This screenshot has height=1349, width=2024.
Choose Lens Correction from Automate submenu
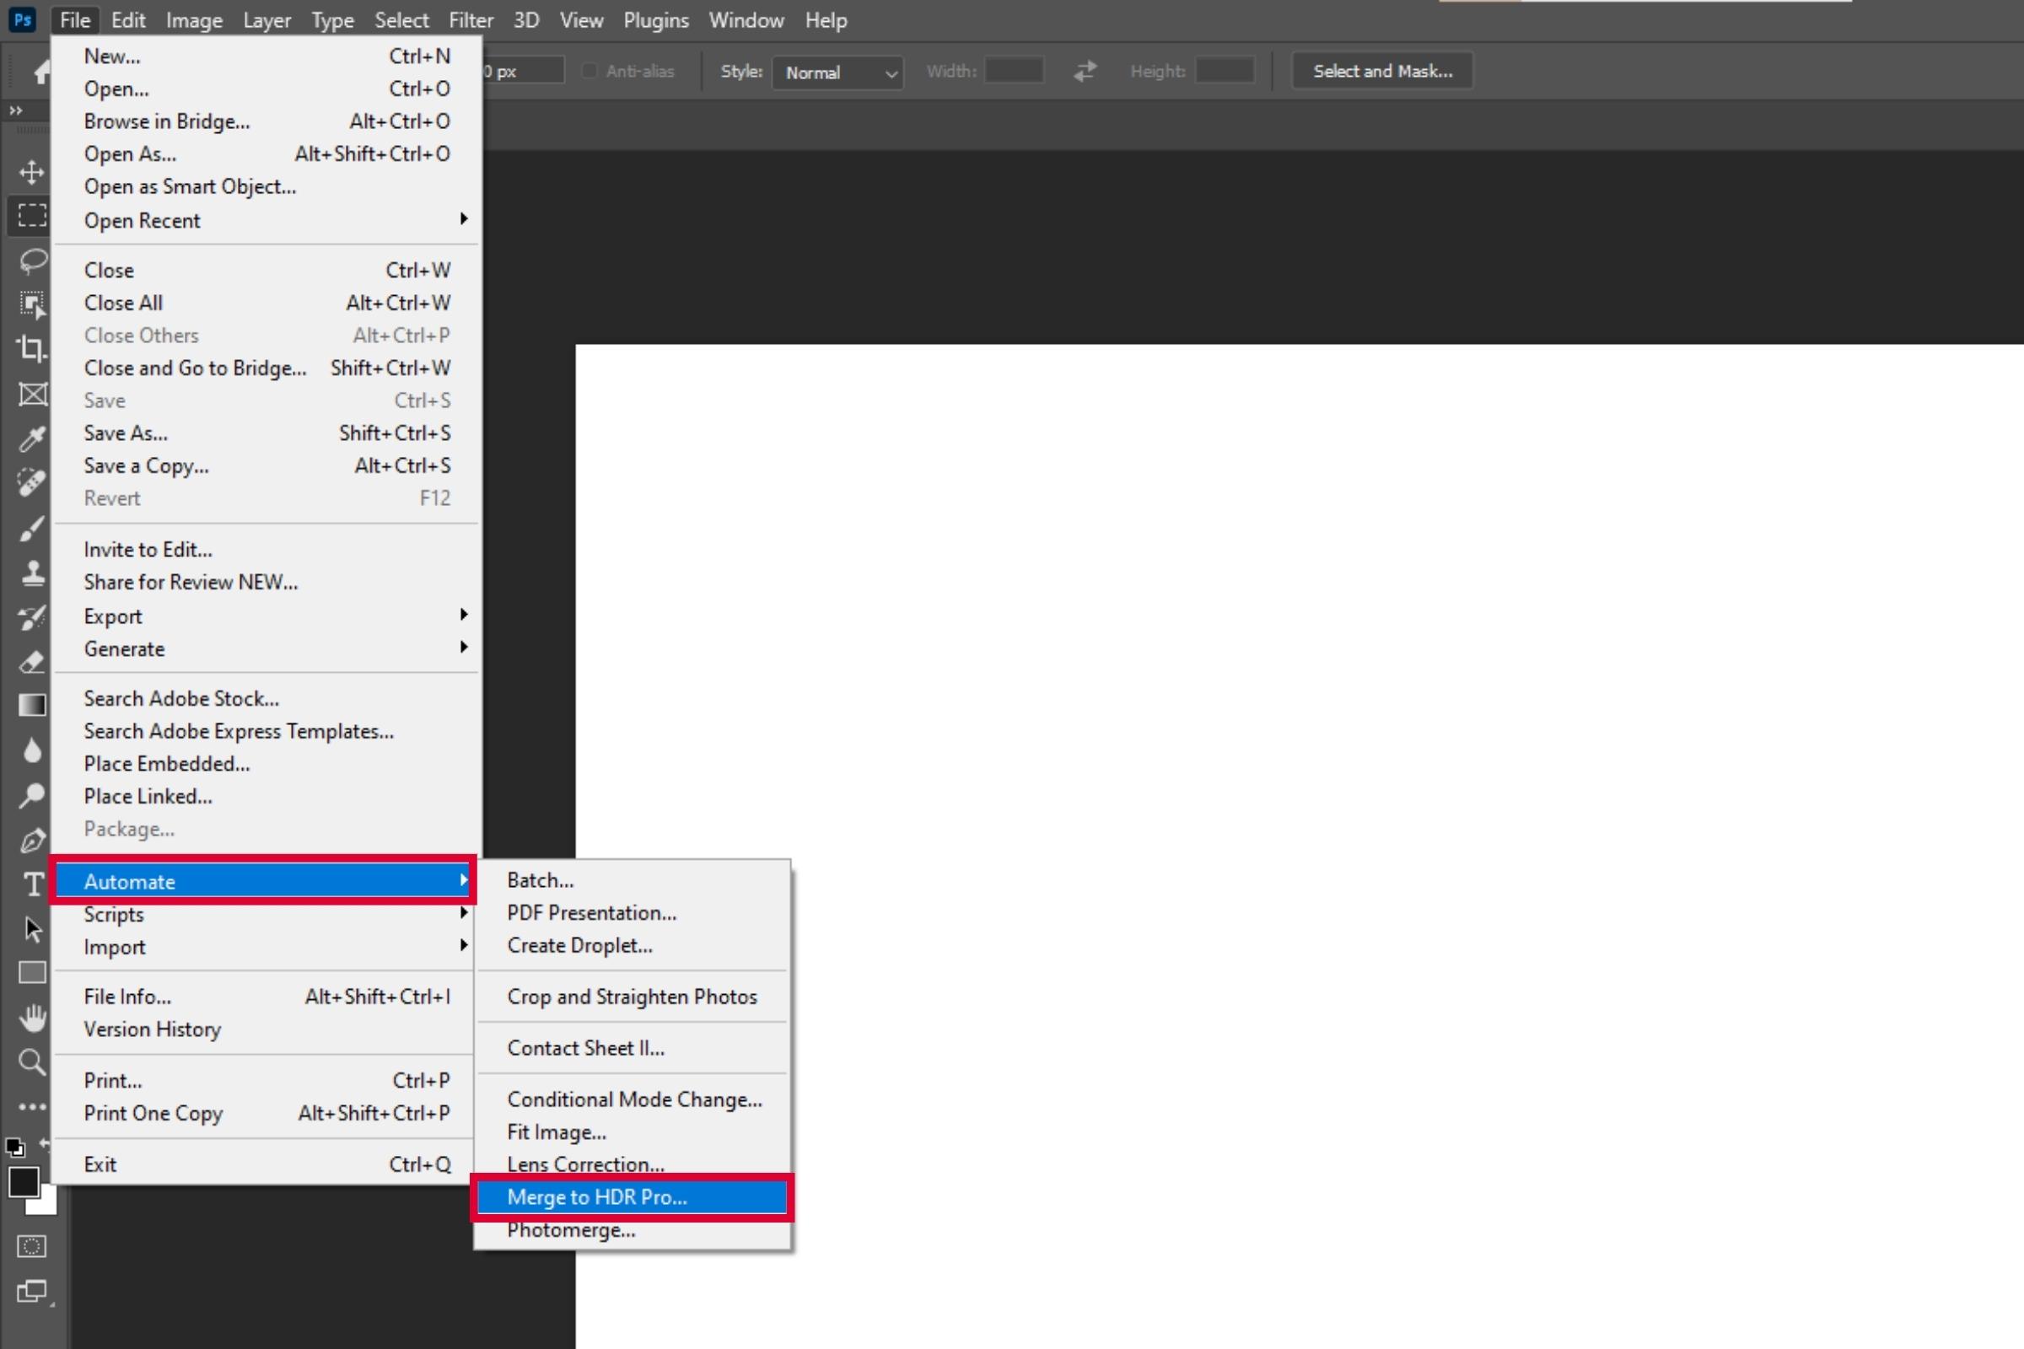tap(632, 1164)
